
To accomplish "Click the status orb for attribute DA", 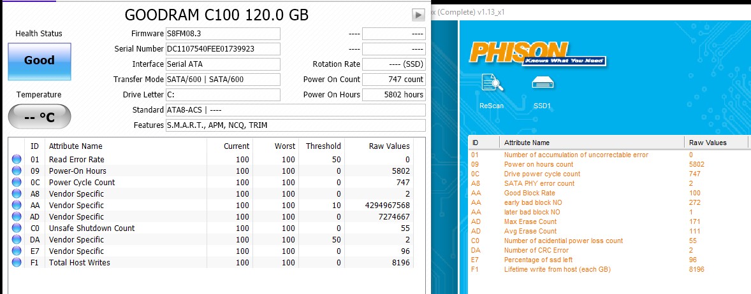I will coord(17,239).
